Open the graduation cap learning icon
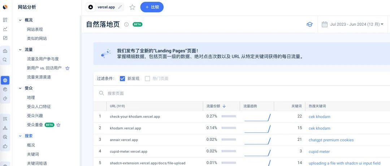 [309, 25]
